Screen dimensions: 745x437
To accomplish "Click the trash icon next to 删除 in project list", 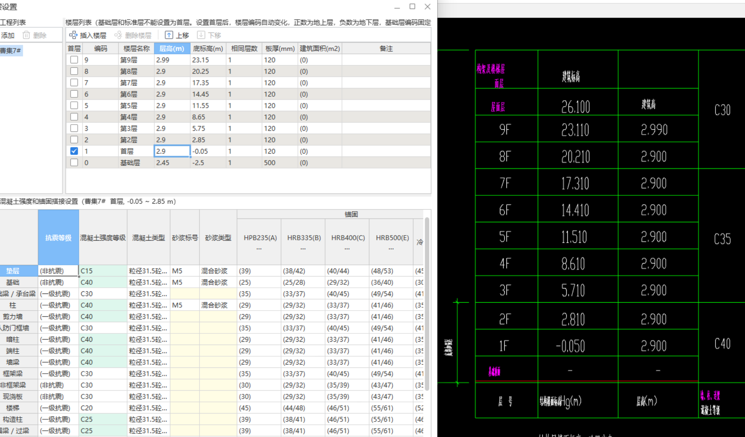I will point(26,35).
